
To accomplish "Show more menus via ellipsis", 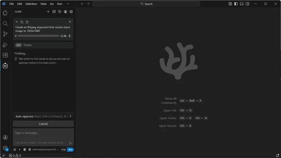I will coord(68,4).
